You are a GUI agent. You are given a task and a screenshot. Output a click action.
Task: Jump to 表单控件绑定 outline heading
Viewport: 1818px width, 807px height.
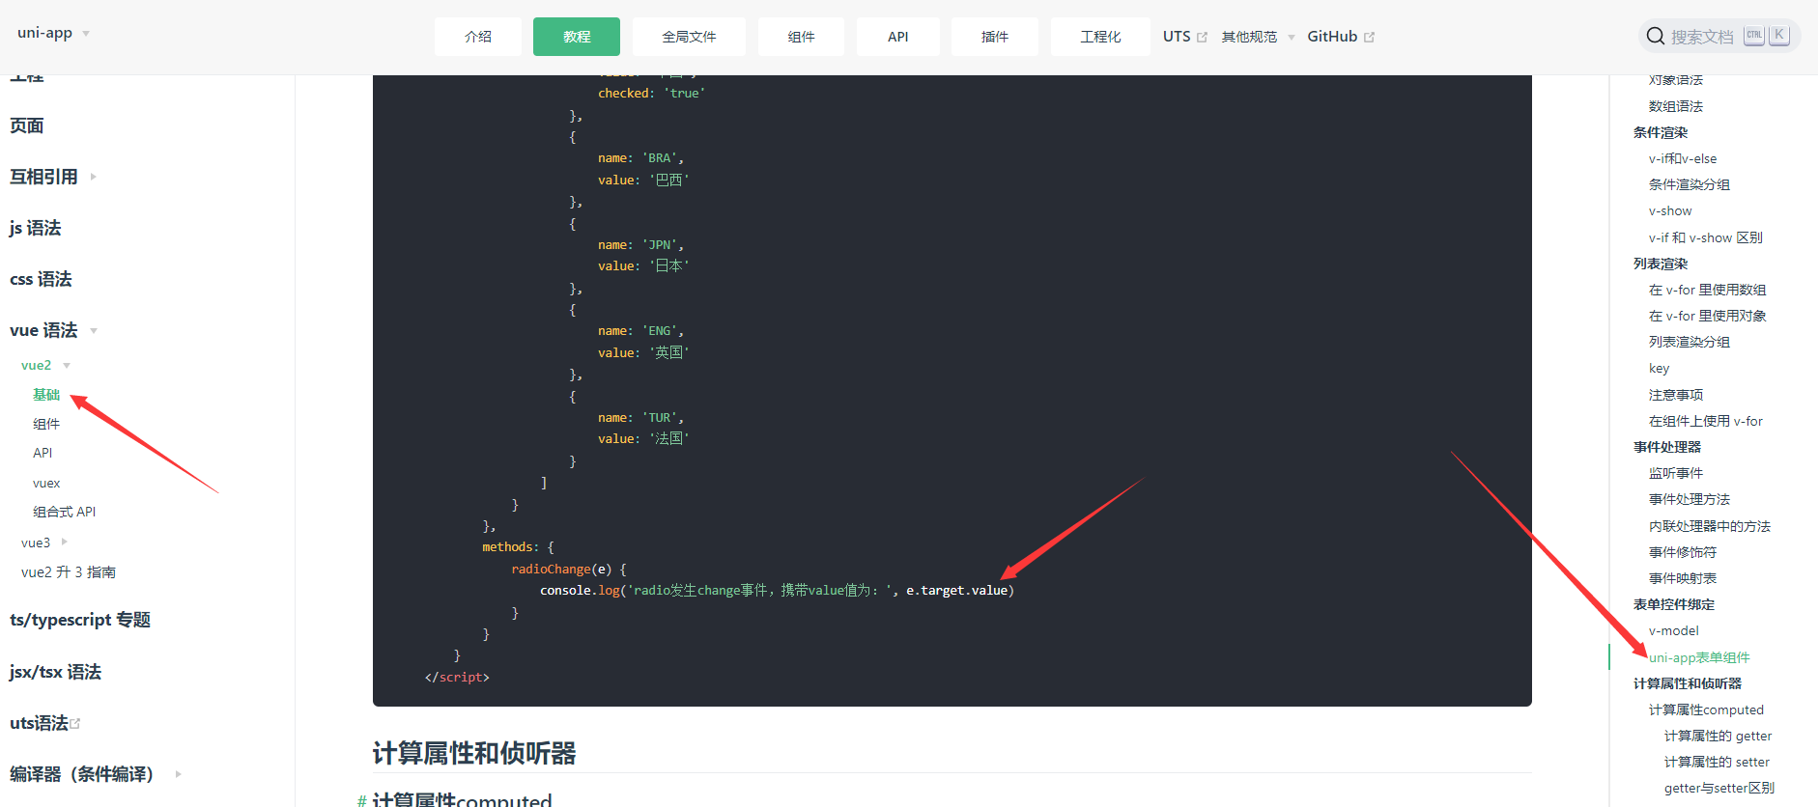point(1674,604)
